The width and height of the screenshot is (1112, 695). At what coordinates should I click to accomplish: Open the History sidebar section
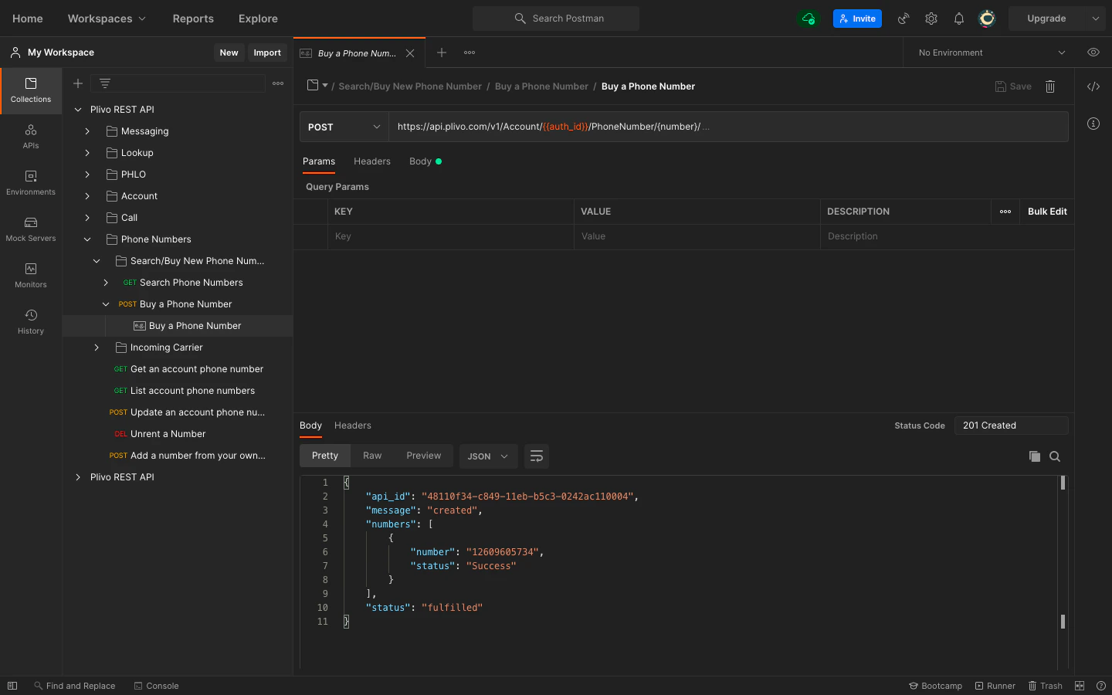pyautogui.click(x=31, y=322)
